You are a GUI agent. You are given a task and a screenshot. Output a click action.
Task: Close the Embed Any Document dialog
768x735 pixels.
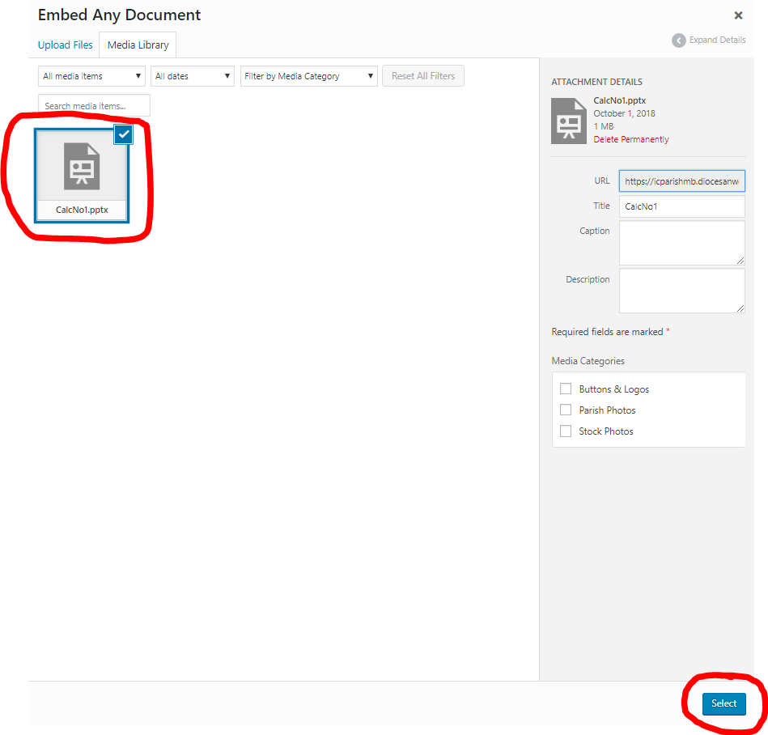[738, 15]
